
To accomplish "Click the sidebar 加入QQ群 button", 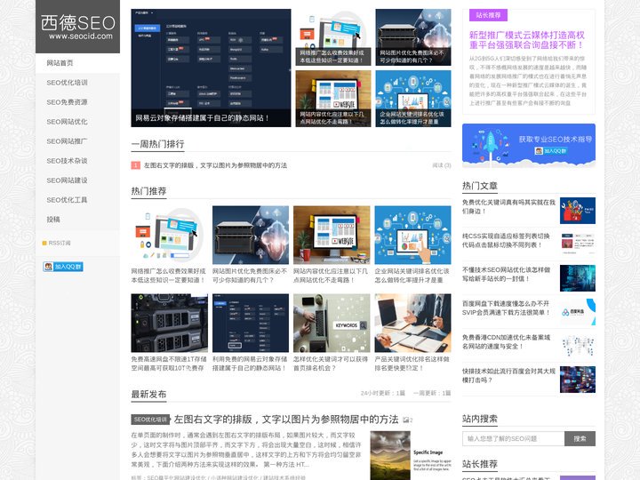I will tap(63, 267).
